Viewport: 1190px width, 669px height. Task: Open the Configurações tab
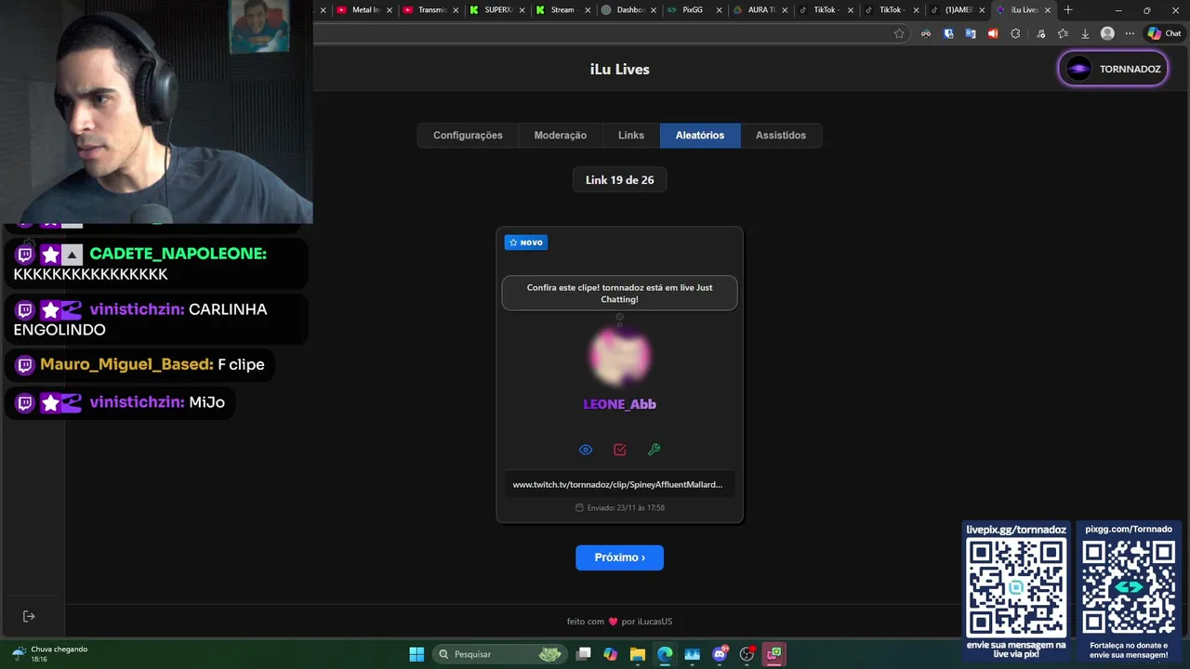click(x=468, y=136)
